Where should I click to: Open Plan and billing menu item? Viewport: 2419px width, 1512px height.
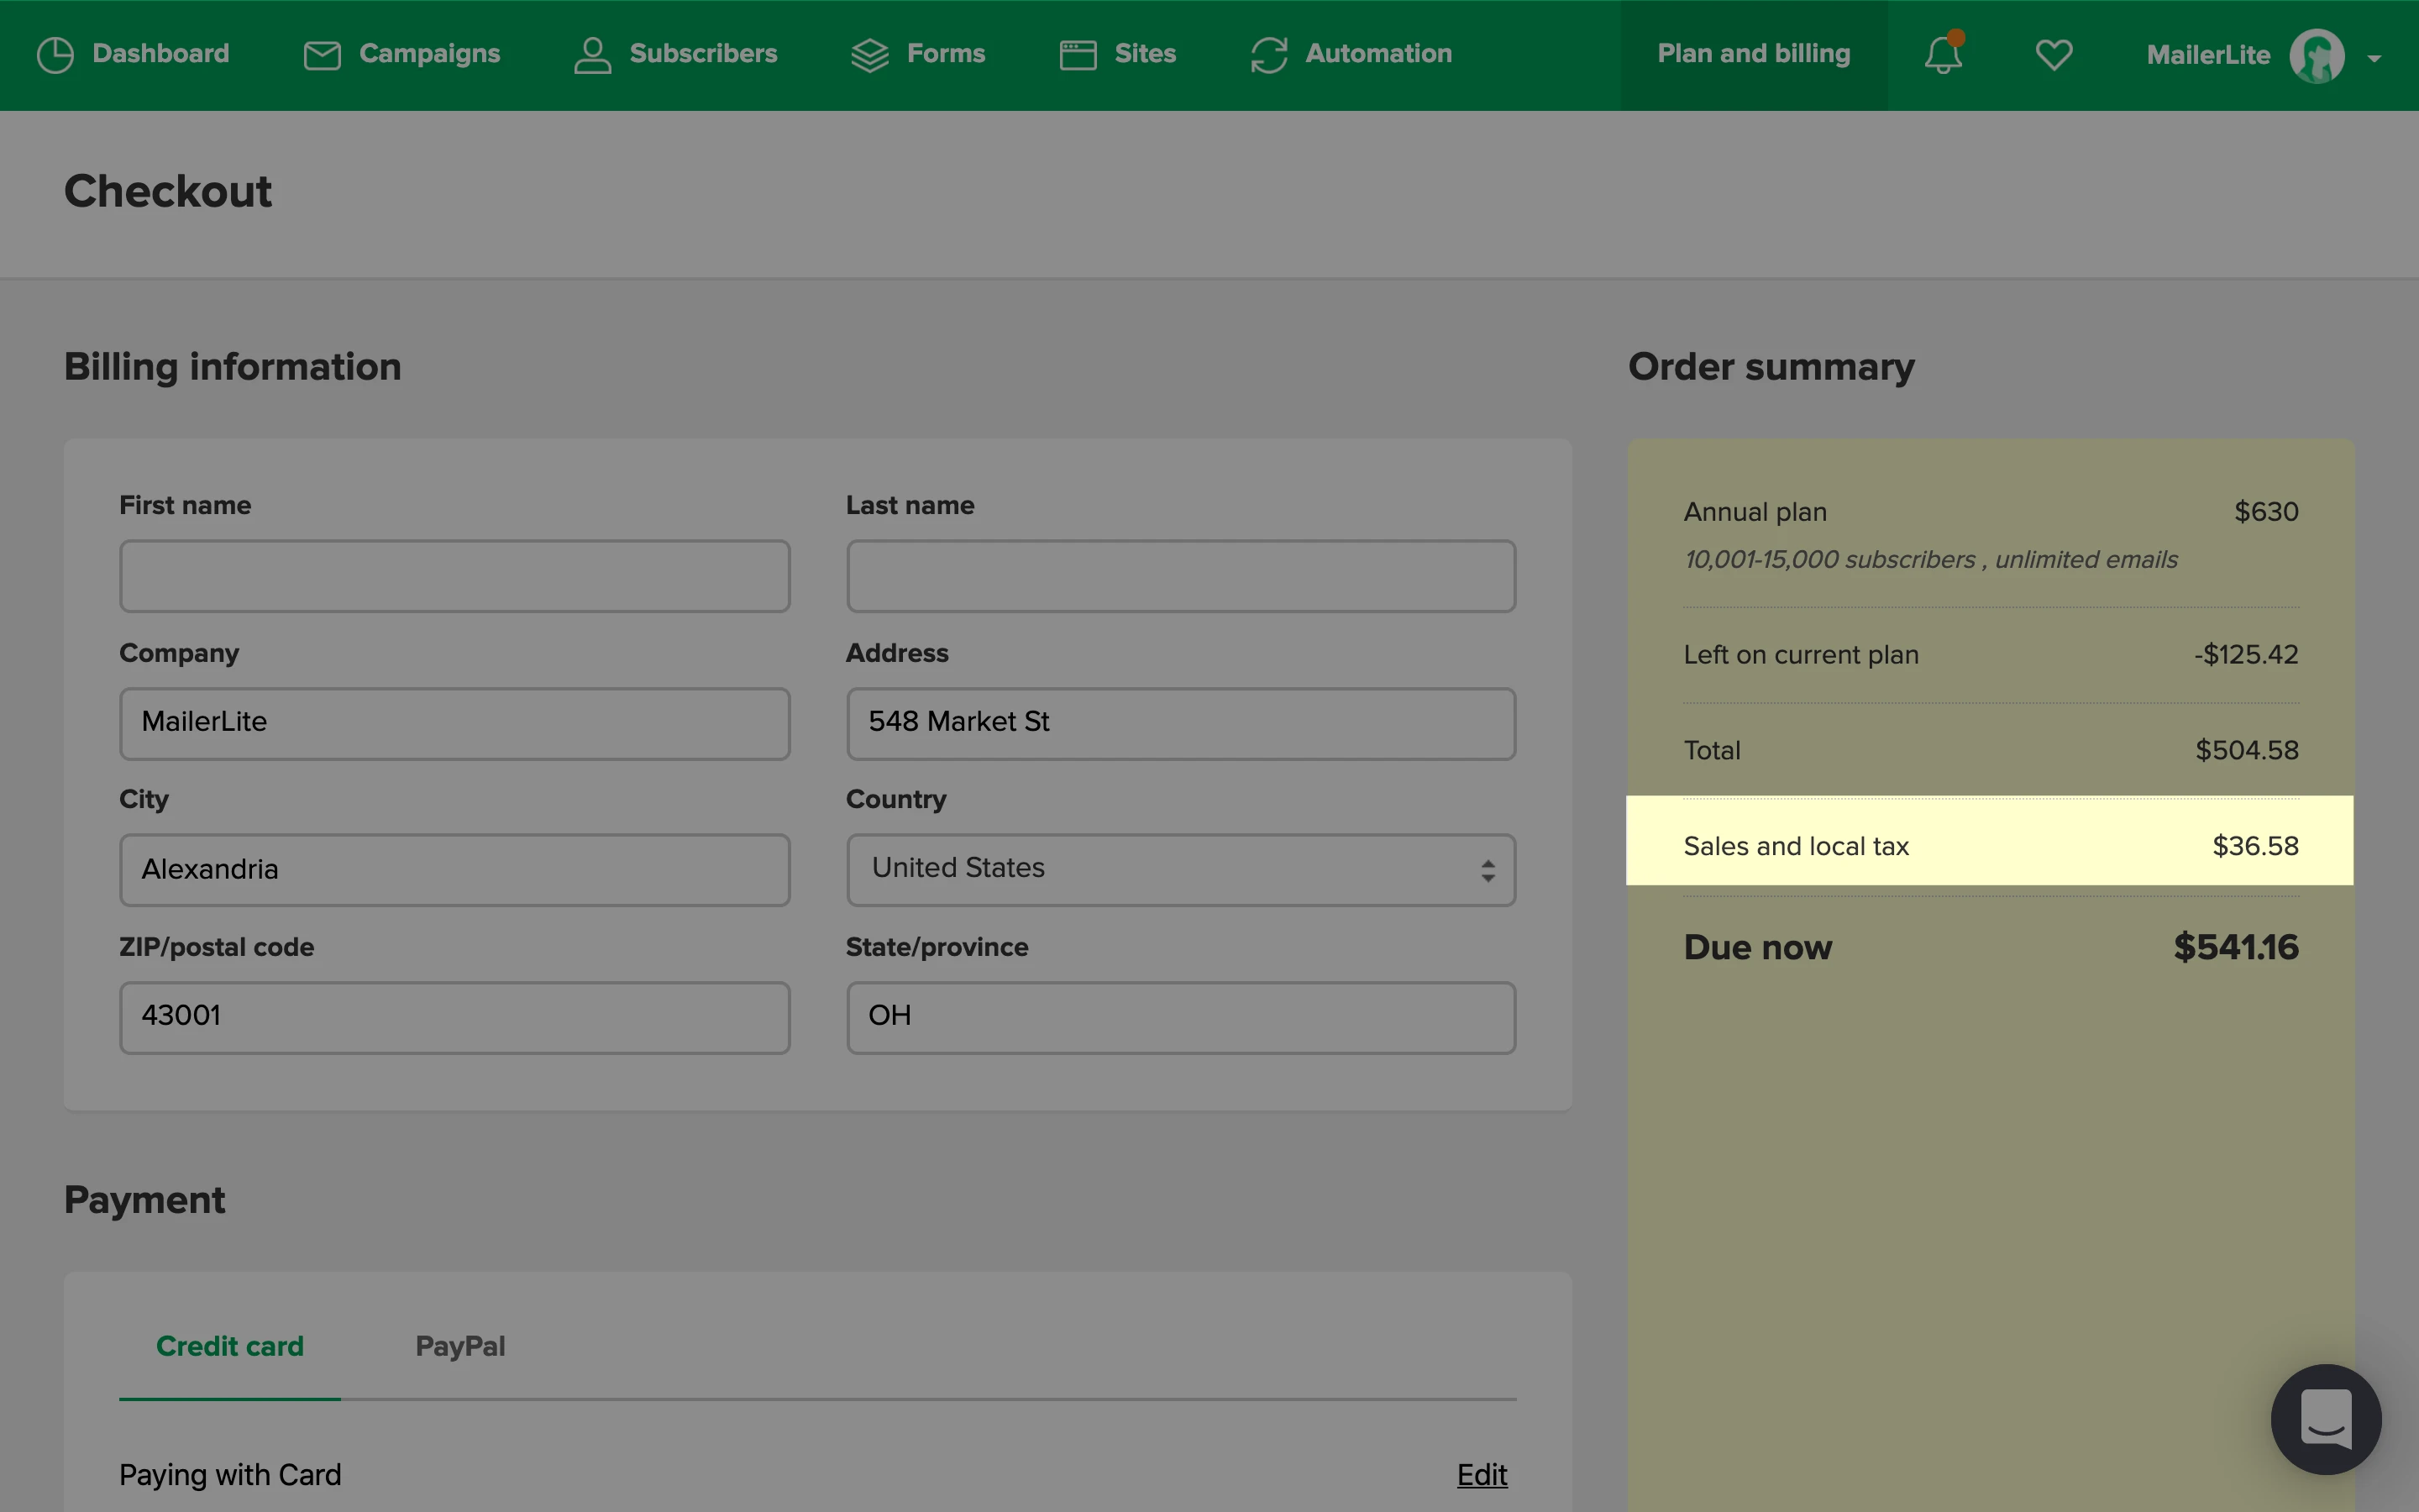point(1753,54)
